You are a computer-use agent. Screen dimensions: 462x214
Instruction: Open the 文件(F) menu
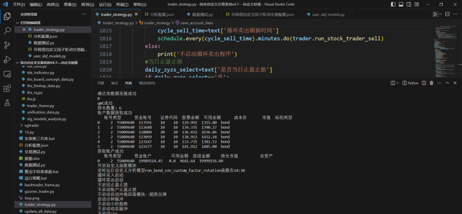pos(19,4)
